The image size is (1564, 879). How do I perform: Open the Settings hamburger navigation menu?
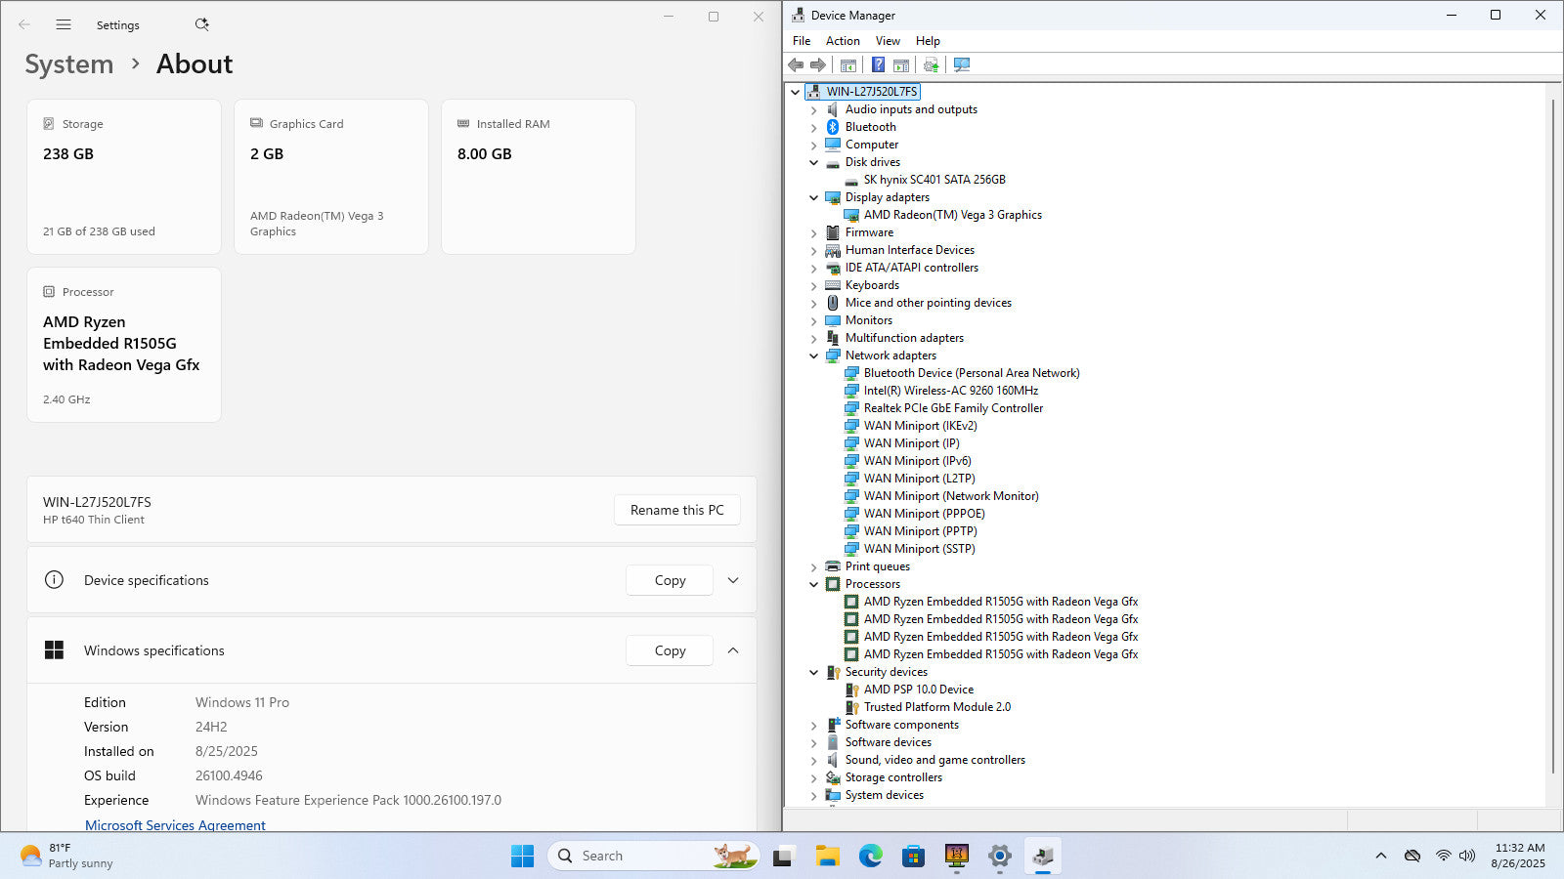(64, 24)
